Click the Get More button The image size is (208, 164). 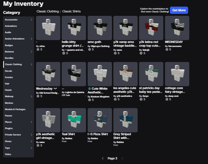click(179, 10)
